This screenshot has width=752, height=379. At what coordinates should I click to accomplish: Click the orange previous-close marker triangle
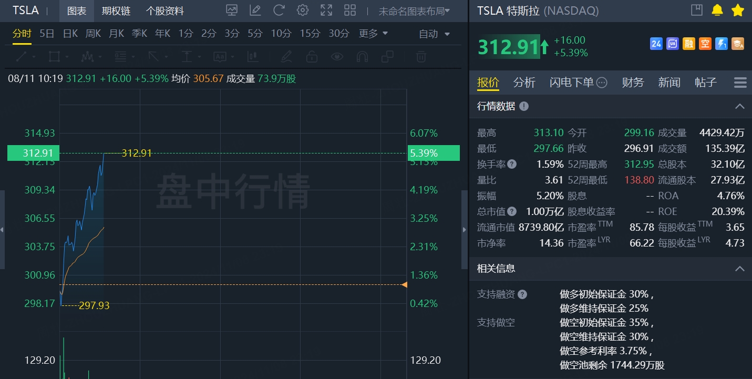(x=404, y=285)
